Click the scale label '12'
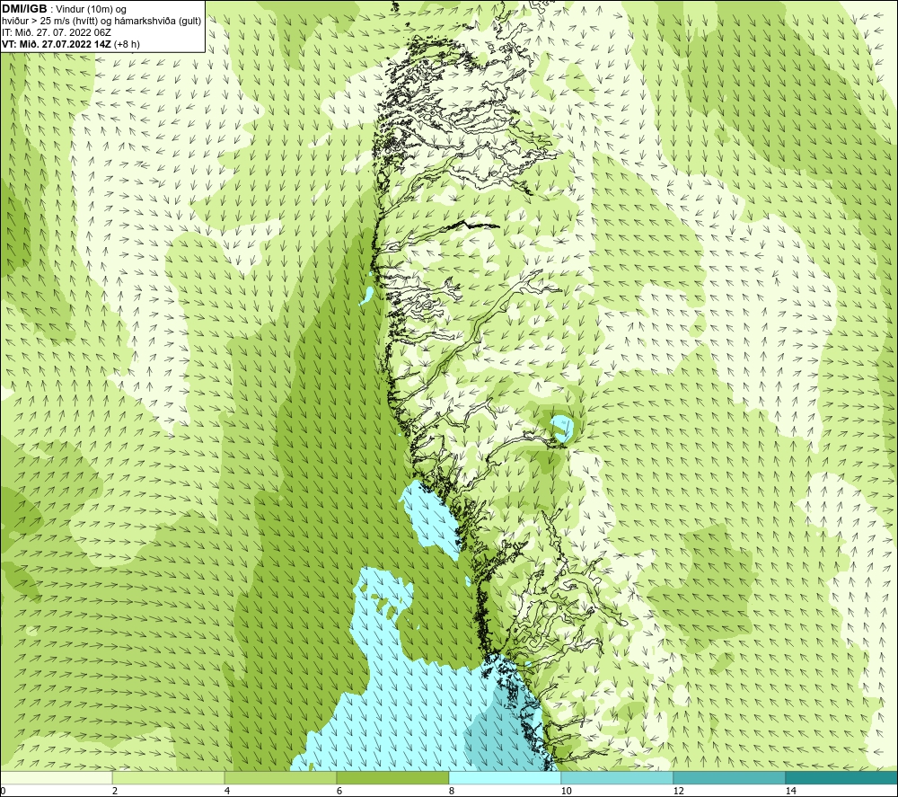This screenshot has height=797, width=898. click(678, 791)
